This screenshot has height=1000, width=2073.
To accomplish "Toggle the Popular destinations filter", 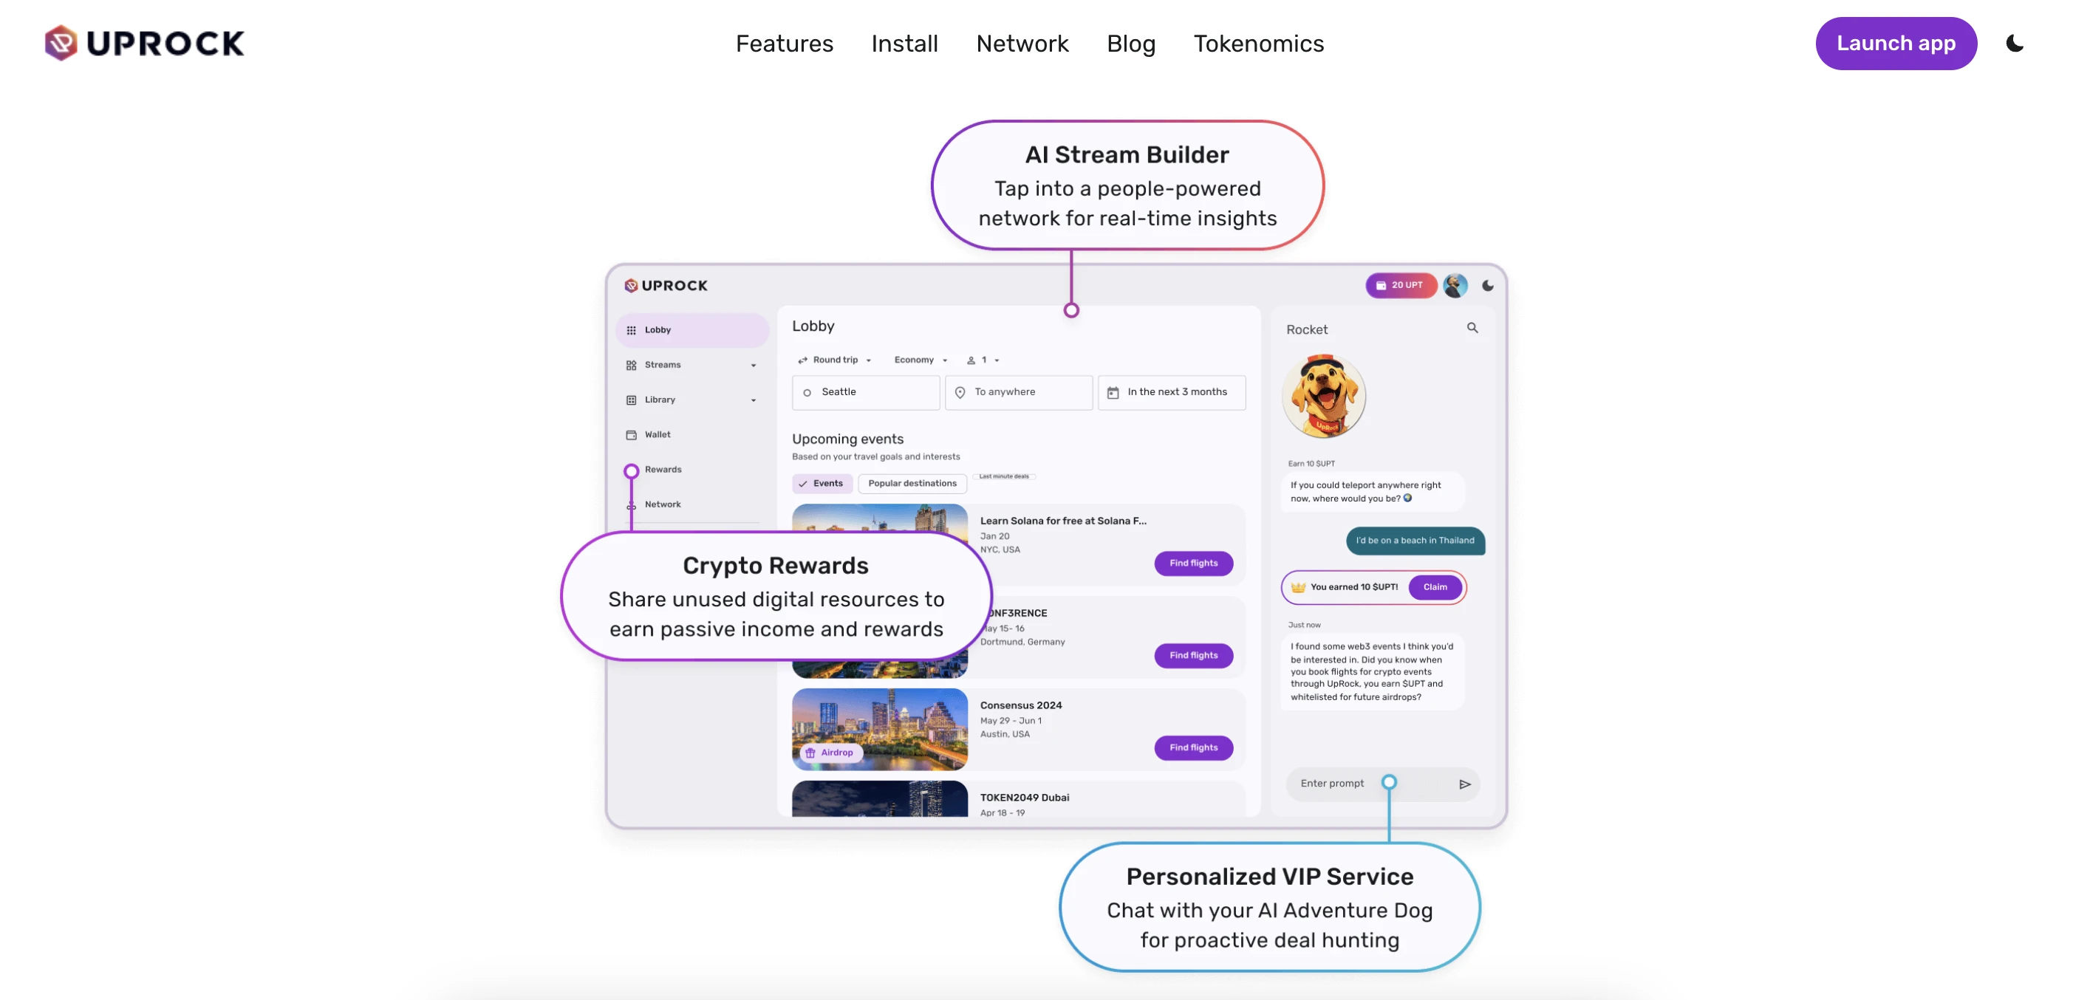I will click(911, 482).
